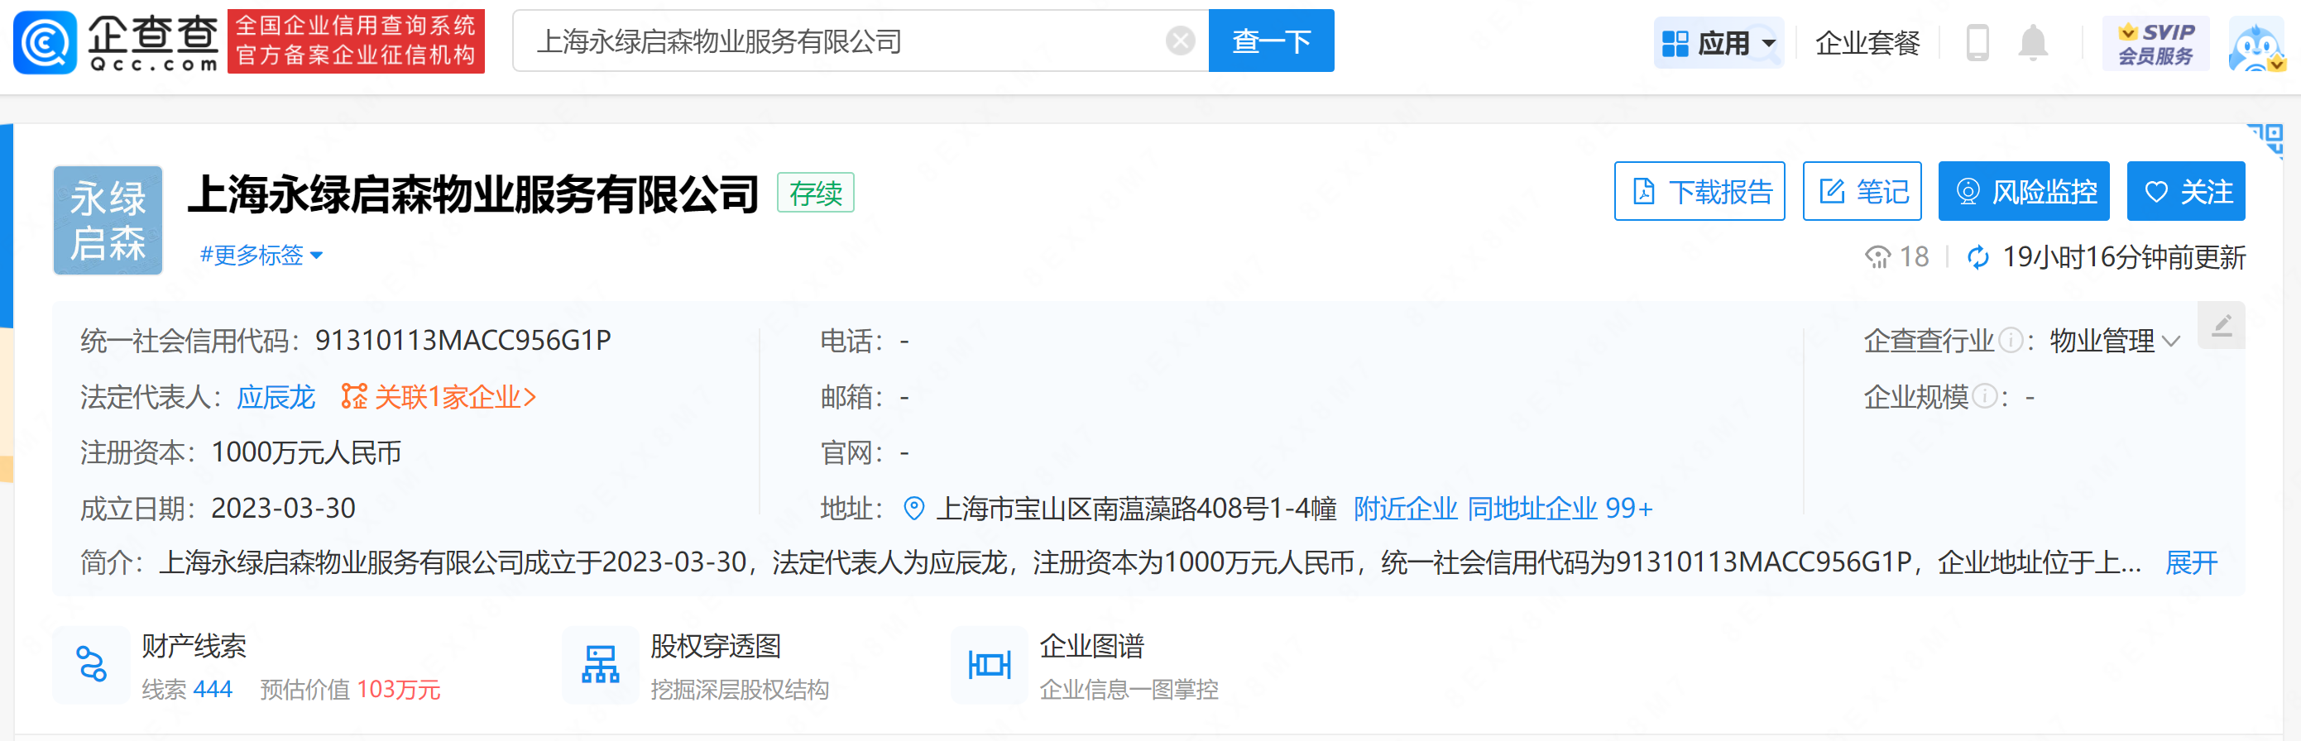Open the notification bell
Viewport: 2301px width, 741px height.
(2032, 43)
